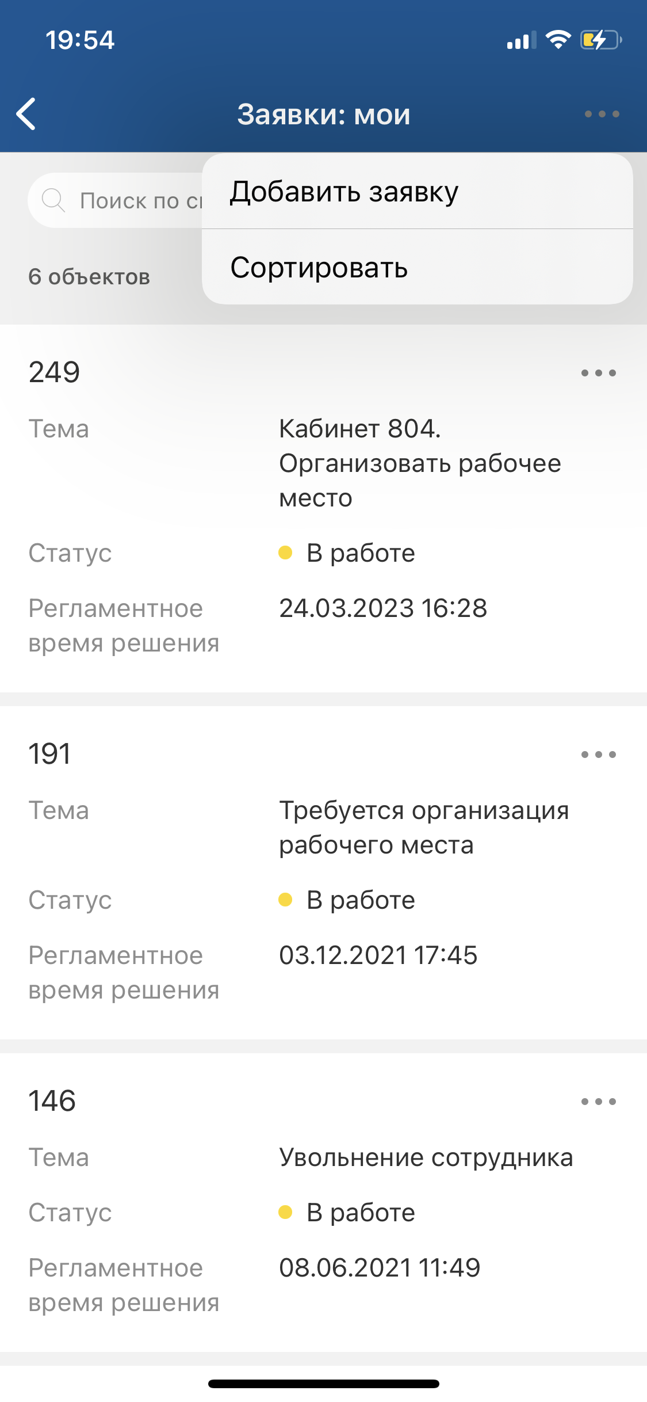Tap yellow status dot of request 249
Screen dimensions: 647x1402
coord(285,553)
